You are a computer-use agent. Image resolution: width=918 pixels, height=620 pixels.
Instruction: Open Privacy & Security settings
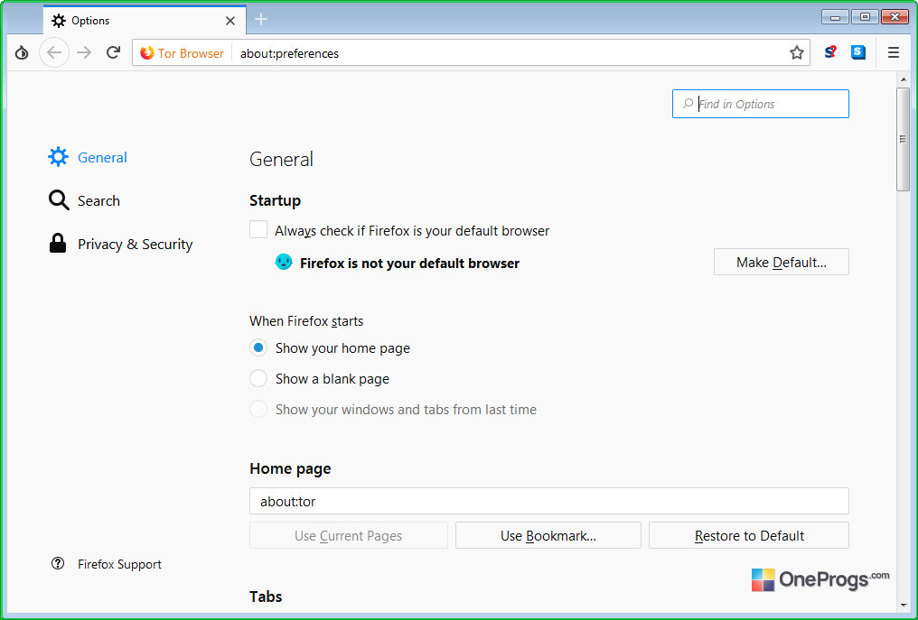tap(120, 244)
